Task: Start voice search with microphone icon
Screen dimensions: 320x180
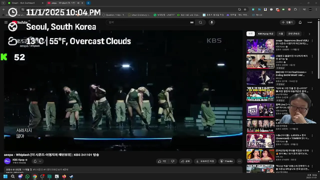Action: pos(212,22)
